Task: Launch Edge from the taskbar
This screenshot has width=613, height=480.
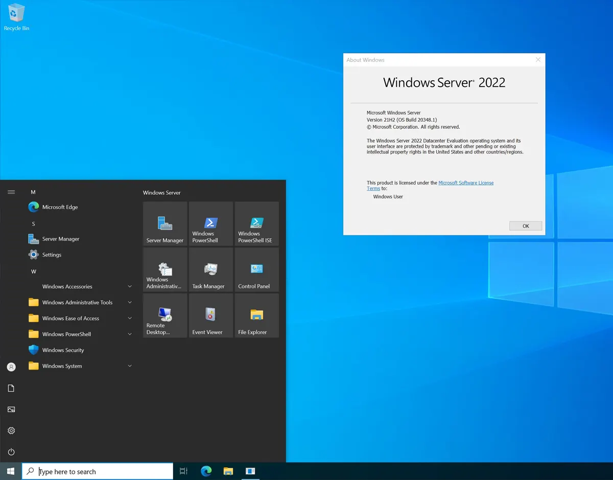Action: tap(206, 471)
